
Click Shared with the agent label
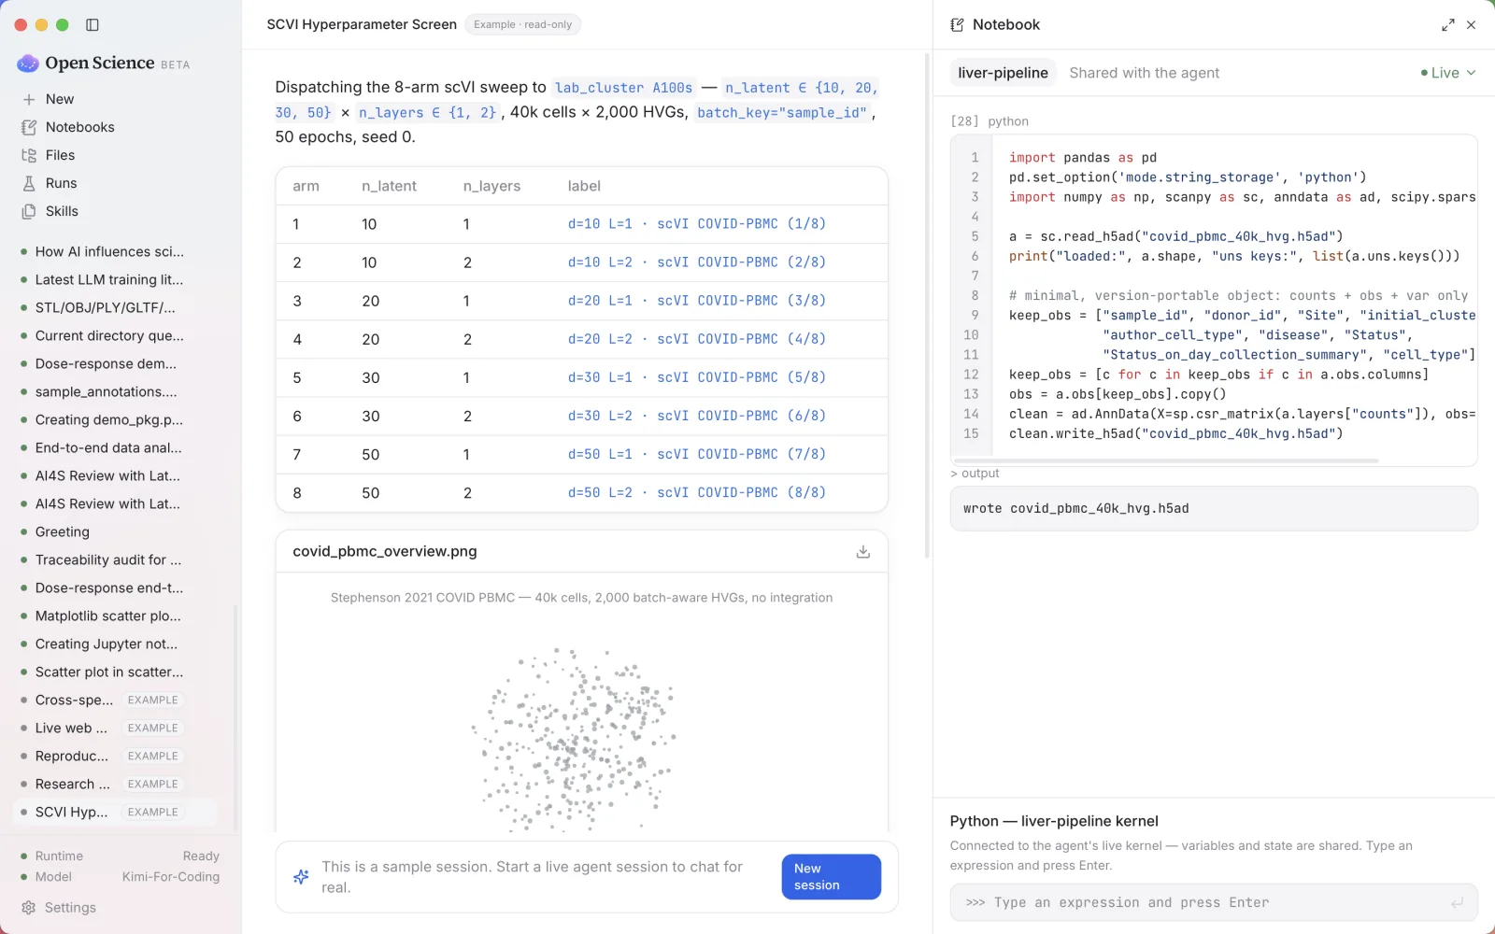(x=1144, y=73)
